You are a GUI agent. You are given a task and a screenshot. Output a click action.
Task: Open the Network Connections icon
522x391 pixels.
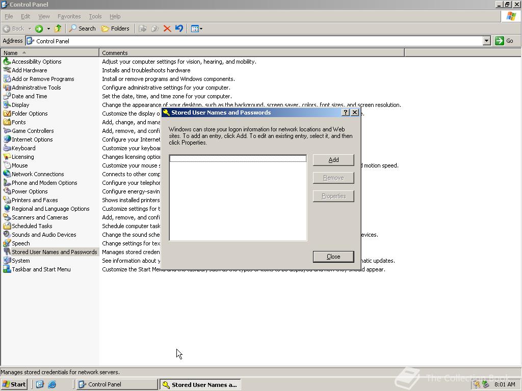[7, 174]
